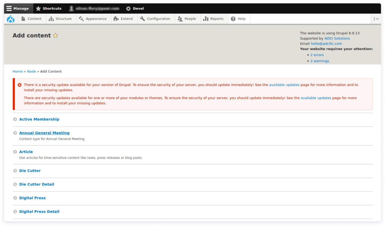Screen dimensions: 385x226
Task: Click the Appearance paintbrush icon
Action: click(x=81, y=19)
